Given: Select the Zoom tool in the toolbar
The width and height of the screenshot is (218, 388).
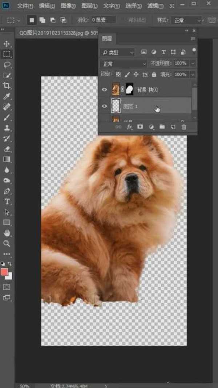Looking at the screenshot, I should point(7,243).
